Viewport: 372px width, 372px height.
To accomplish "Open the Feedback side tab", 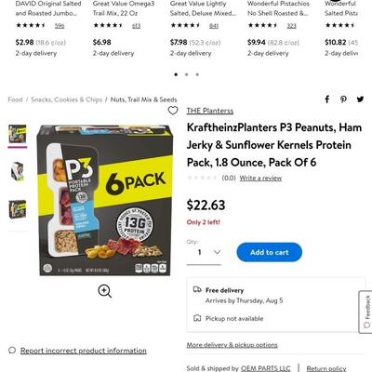I will tap(366, 312).
